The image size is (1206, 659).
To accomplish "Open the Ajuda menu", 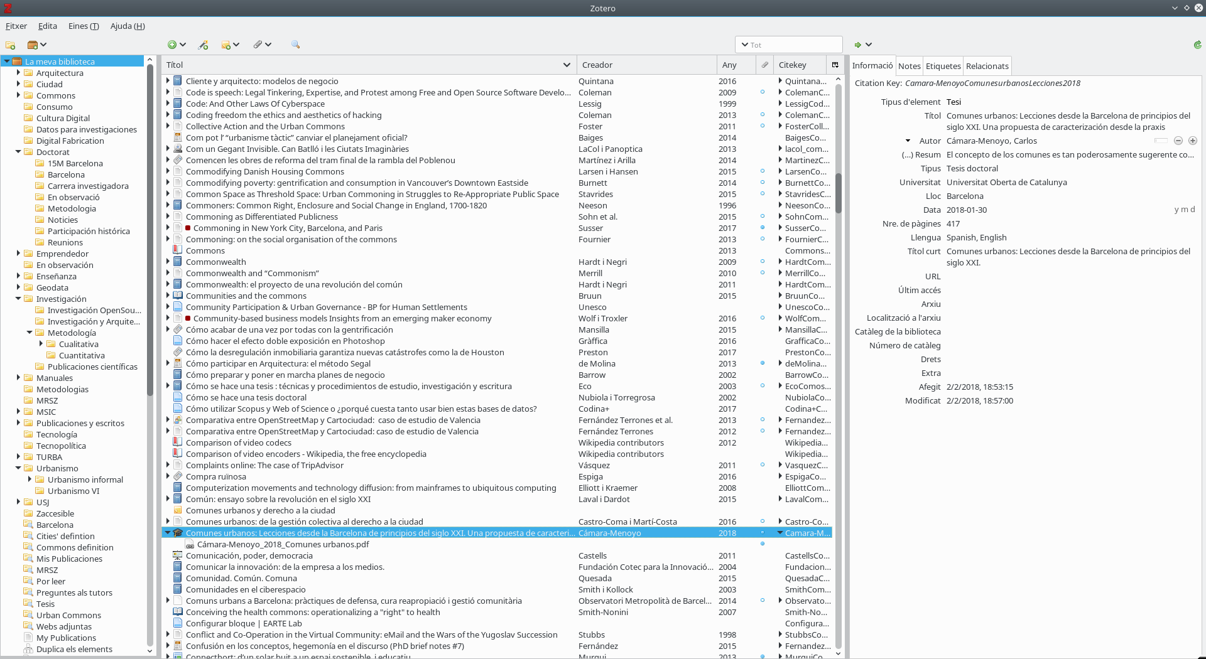I will tap(128, 26).
